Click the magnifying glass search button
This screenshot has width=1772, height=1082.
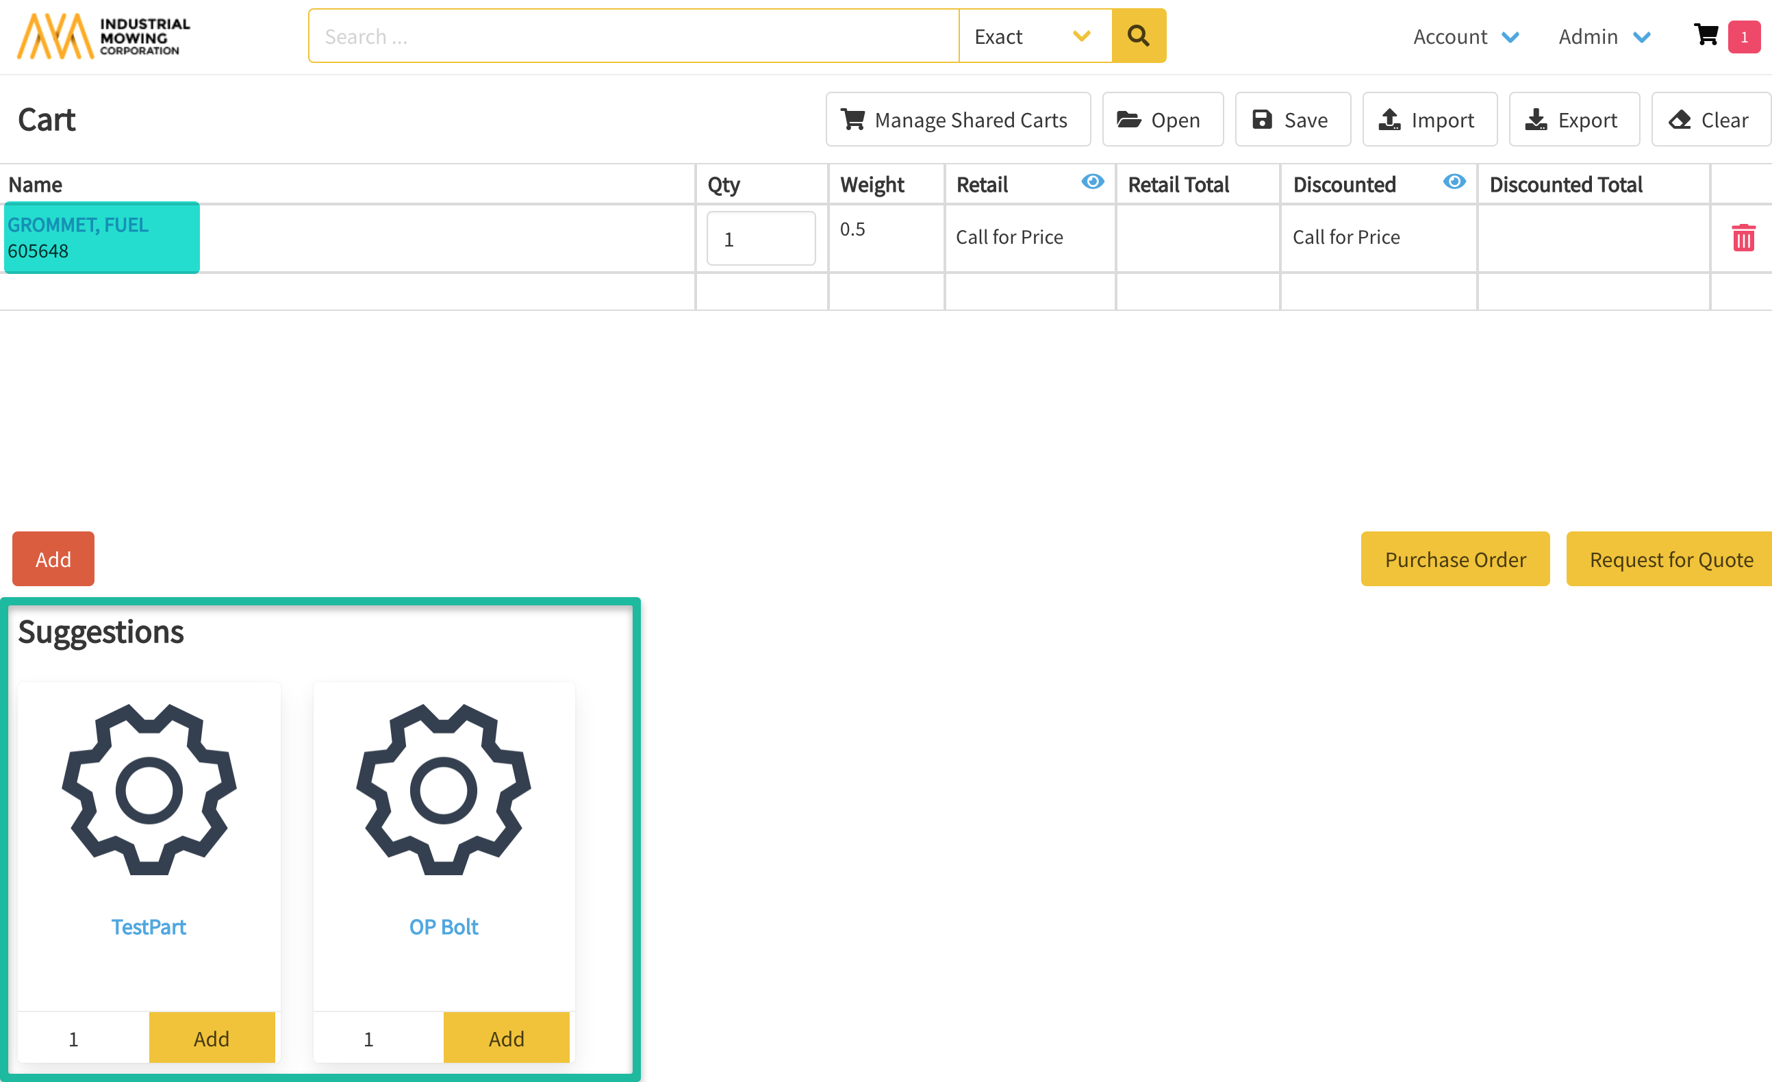click(1138, 36)
